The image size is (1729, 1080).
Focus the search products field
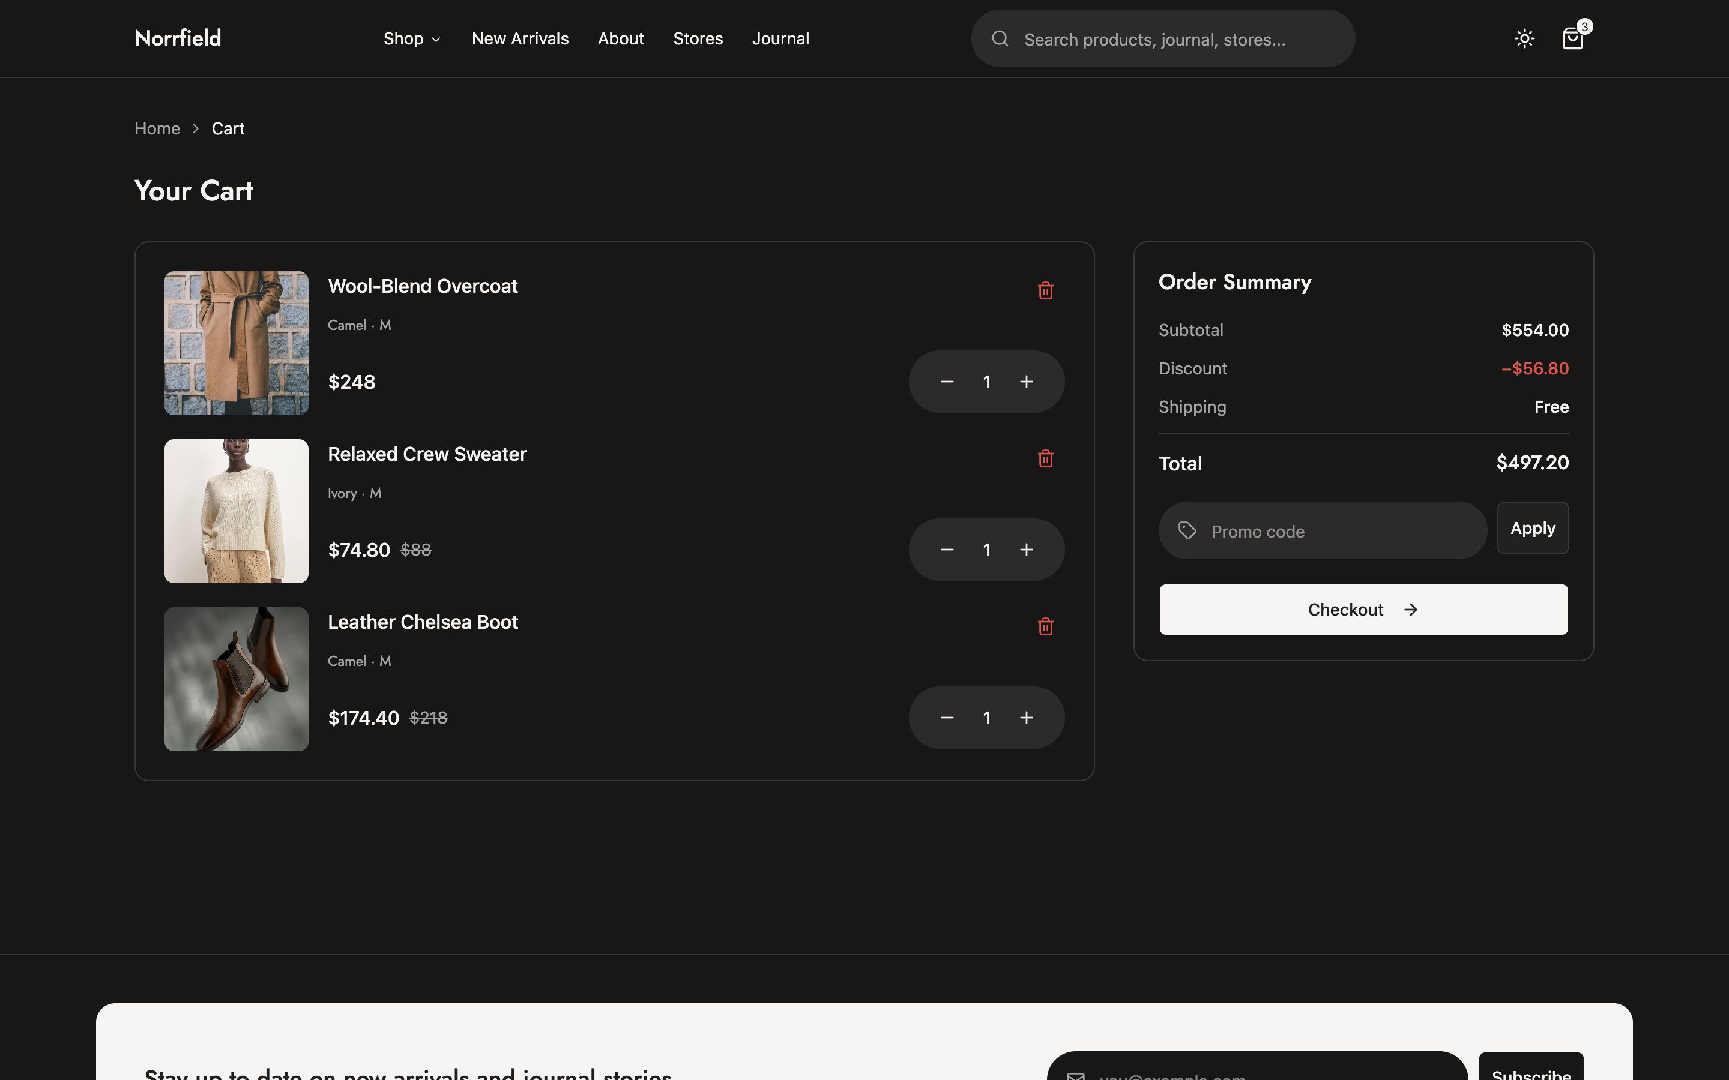pos(1162,38)
